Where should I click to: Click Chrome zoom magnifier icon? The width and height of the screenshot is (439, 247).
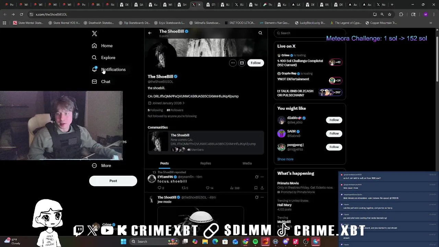[x=382, y=14]
